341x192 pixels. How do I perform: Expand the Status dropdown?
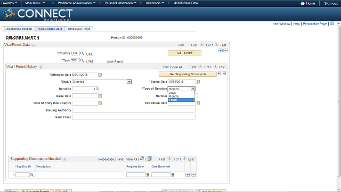[x=129, y=82]
